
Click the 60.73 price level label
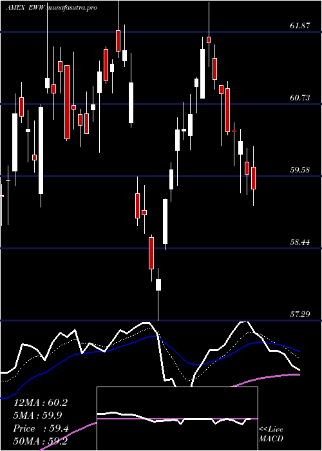[300, 98]
